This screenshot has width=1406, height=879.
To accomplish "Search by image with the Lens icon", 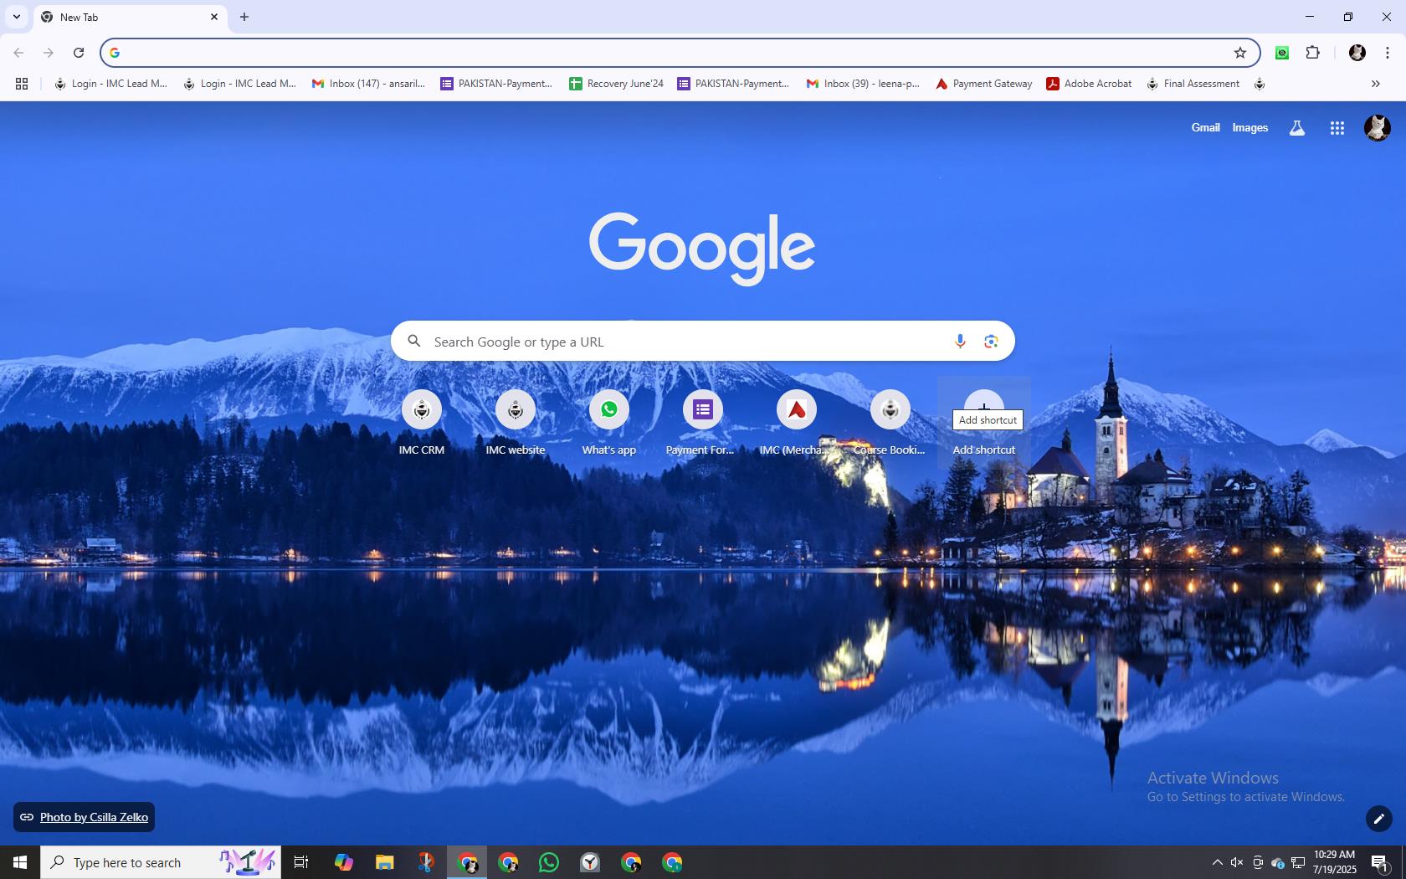I will tap(991, 342).
